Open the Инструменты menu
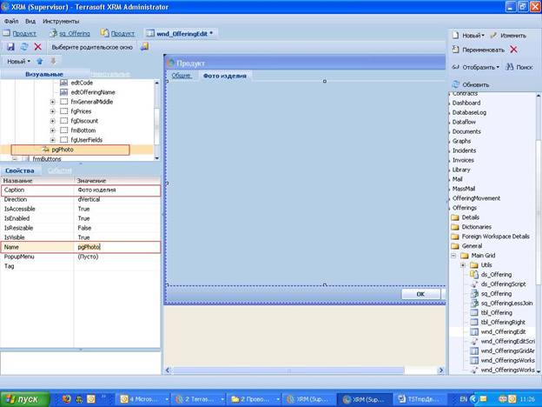 coord(61,21)
